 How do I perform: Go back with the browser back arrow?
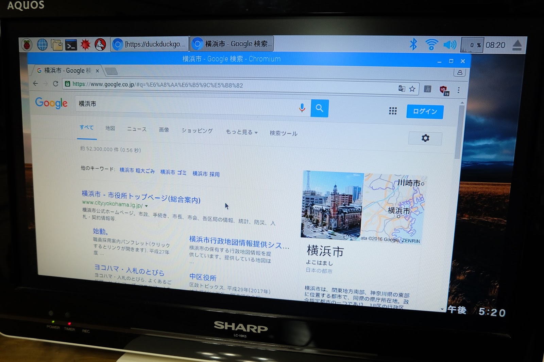(x=36, y=84)
